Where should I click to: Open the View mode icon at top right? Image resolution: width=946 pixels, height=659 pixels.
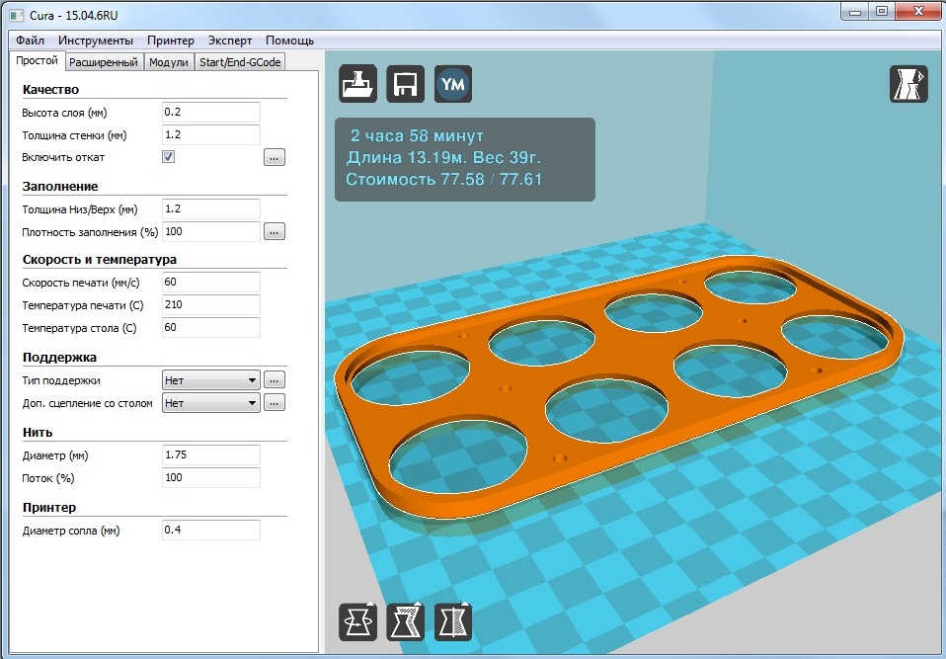[x=908, y=83]
